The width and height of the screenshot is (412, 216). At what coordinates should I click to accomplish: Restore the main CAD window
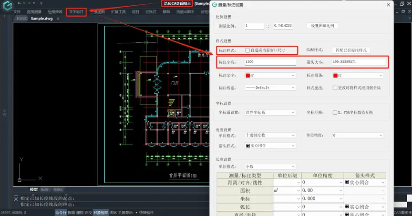point(402,4)
